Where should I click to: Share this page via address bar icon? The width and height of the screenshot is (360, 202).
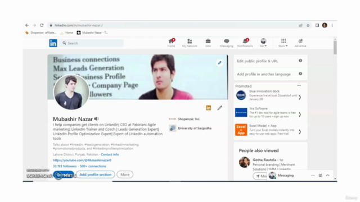(x=300, y=25)
